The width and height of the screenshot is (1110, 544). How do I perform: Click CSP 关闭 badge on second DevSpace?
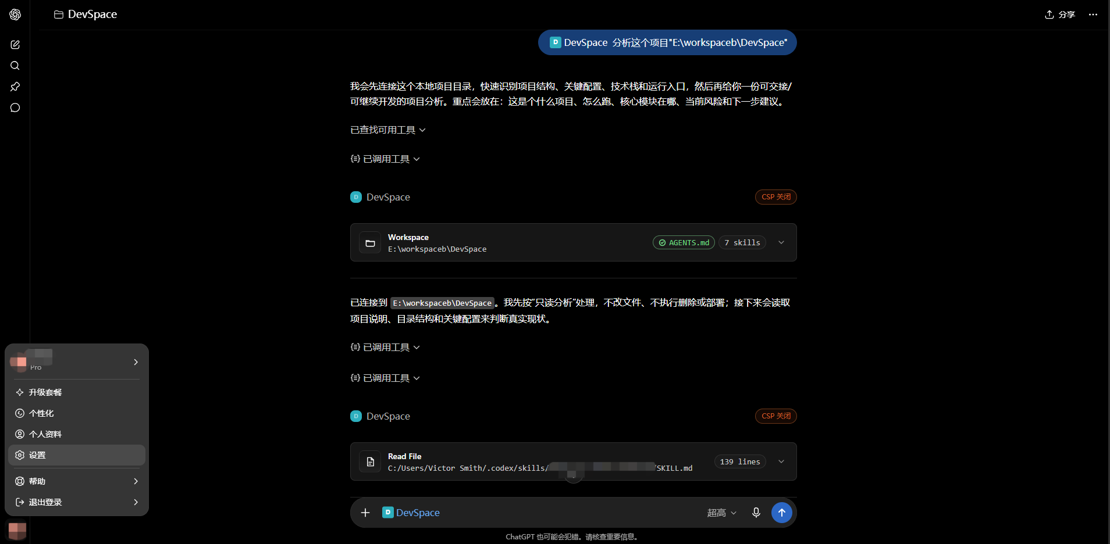pyautogui.click(x=776, y=416)
